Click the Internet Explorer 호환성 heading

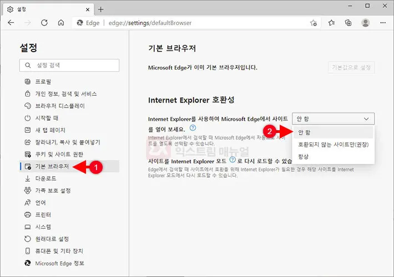pos(191,100)
